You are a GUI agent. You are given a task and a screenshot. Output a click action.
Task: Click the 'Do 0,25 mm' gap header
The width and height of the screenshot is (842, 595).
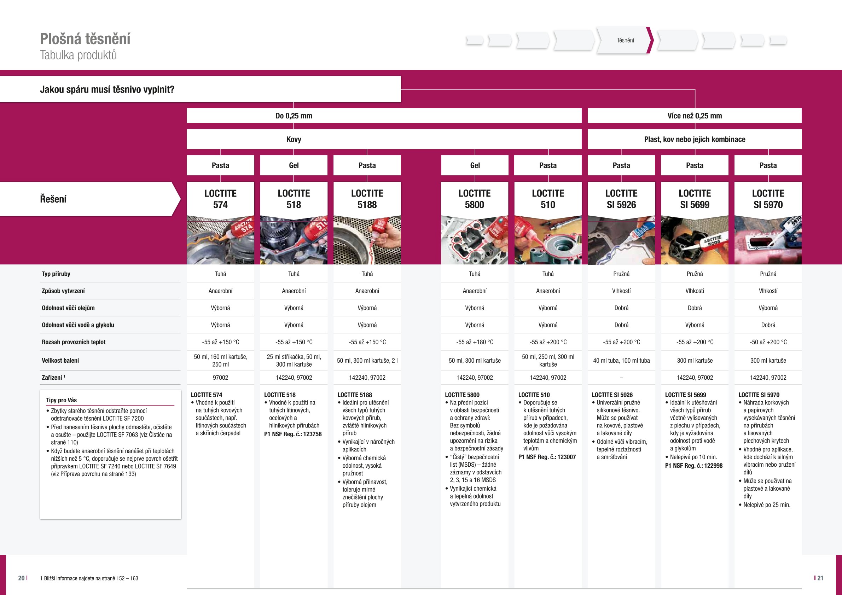pyautogui.click(x=384, y=116)
